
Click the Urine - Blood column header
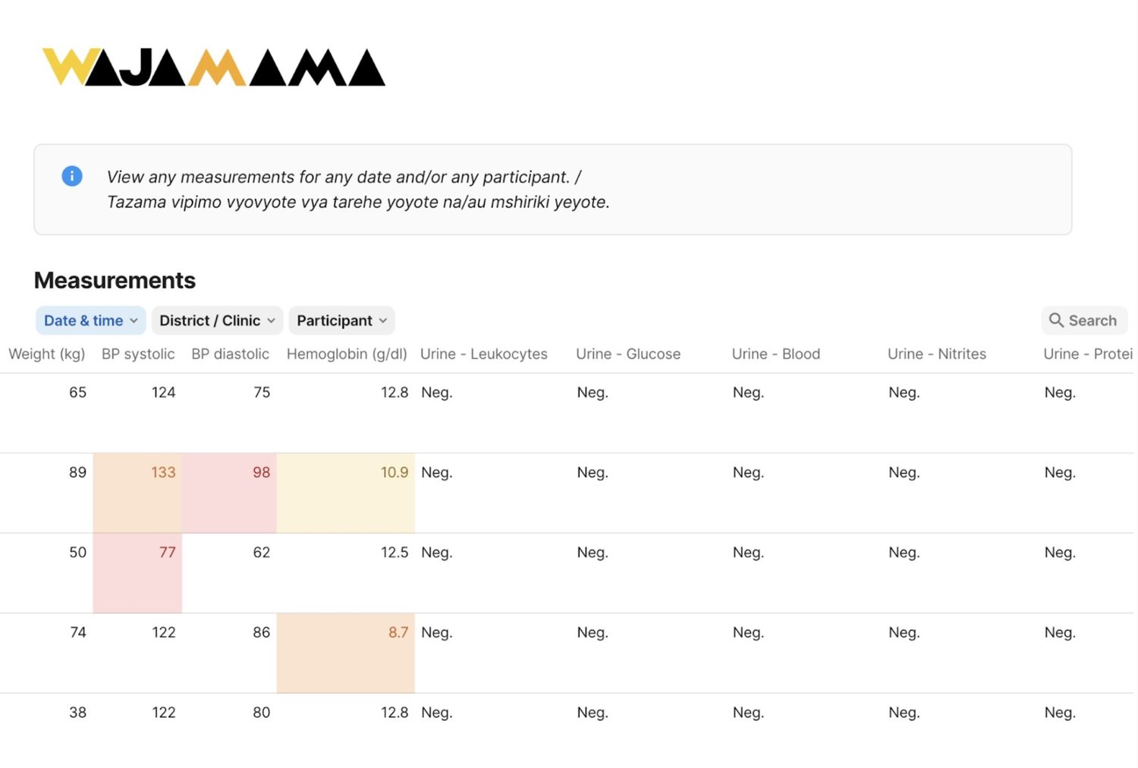[x=776, y=354]
